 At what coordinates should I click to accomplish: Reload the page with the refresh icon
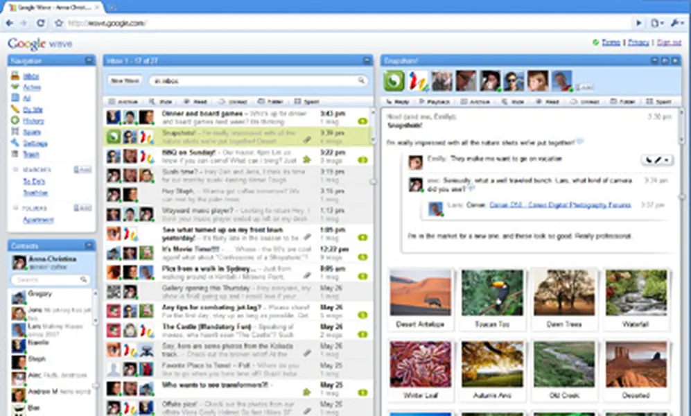(40, 23)
